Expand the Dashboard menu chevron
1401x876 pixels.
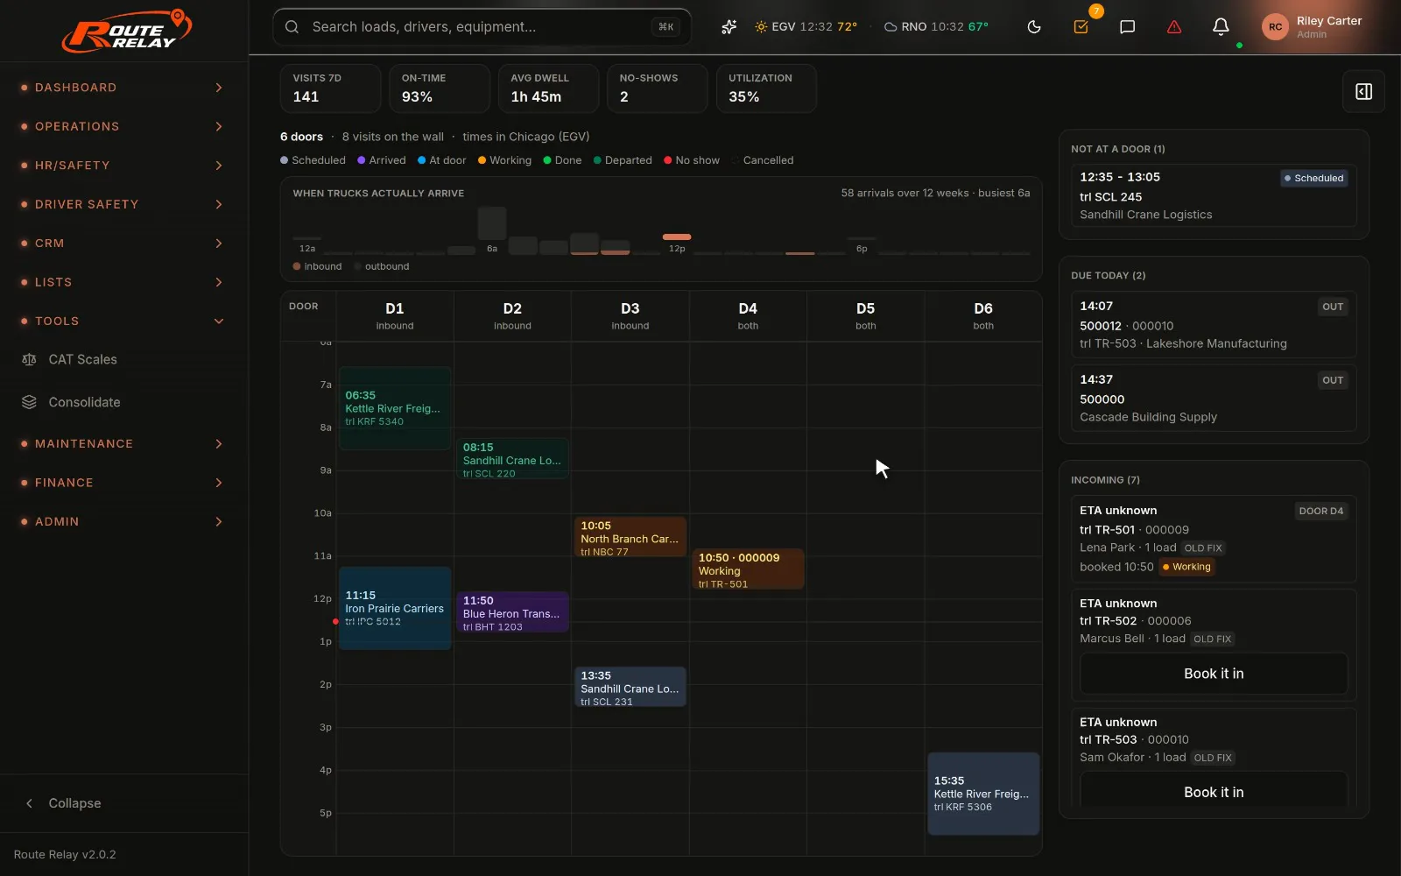[219, 88]
